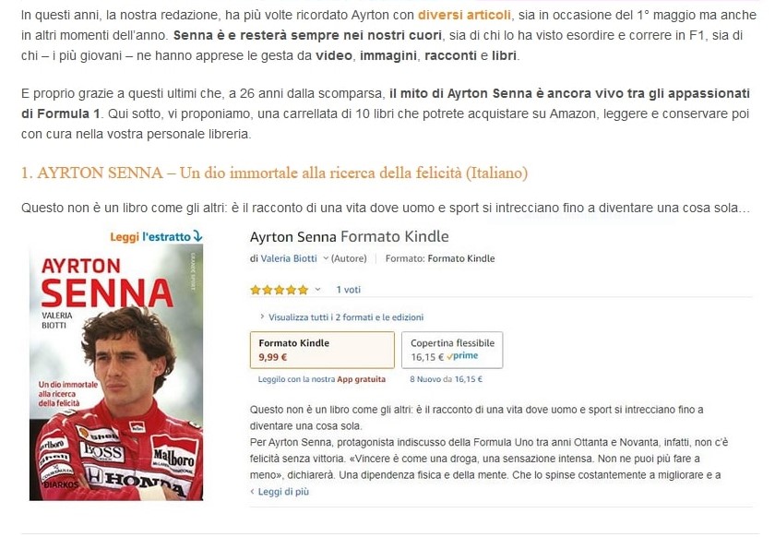The image size is (775, 537).
Task: Open the Valeria Biotti author link
Action: (289, 258)
